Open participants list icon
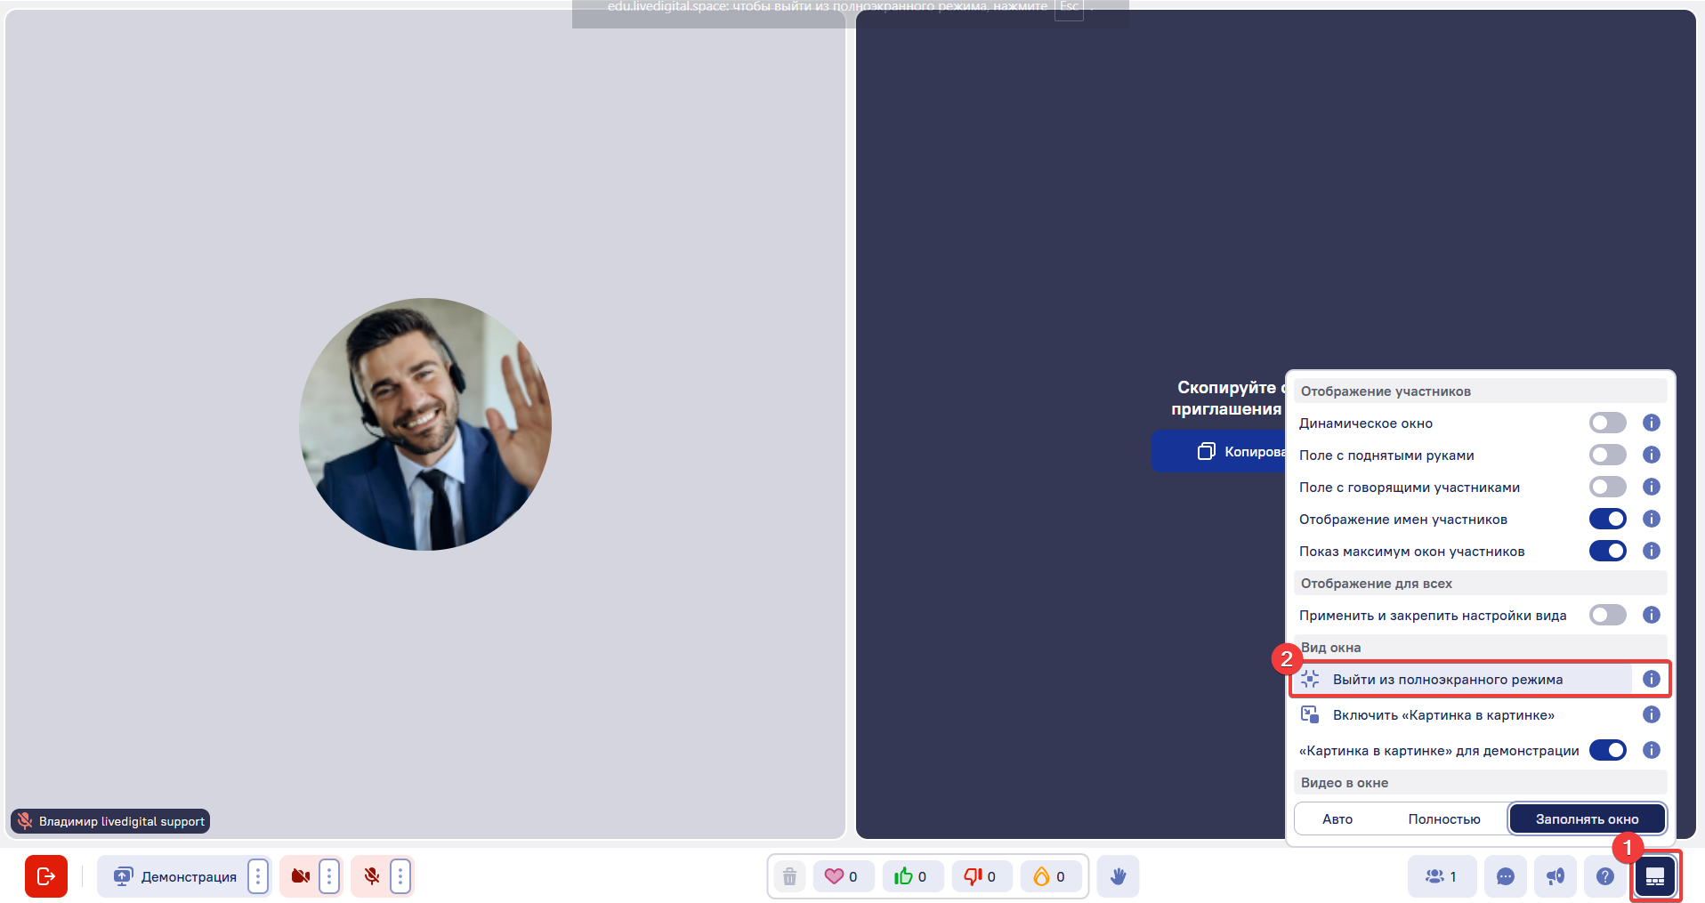This screenshot has width=1705, height=903. [1442, 876]
